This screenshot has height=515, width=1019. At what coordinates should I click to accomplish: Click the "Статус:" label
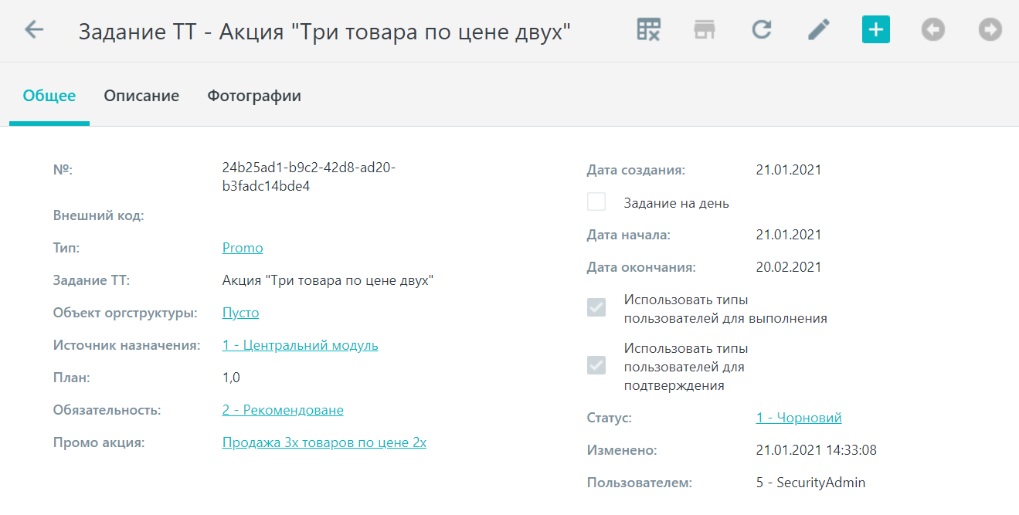(x=610, y=418)
